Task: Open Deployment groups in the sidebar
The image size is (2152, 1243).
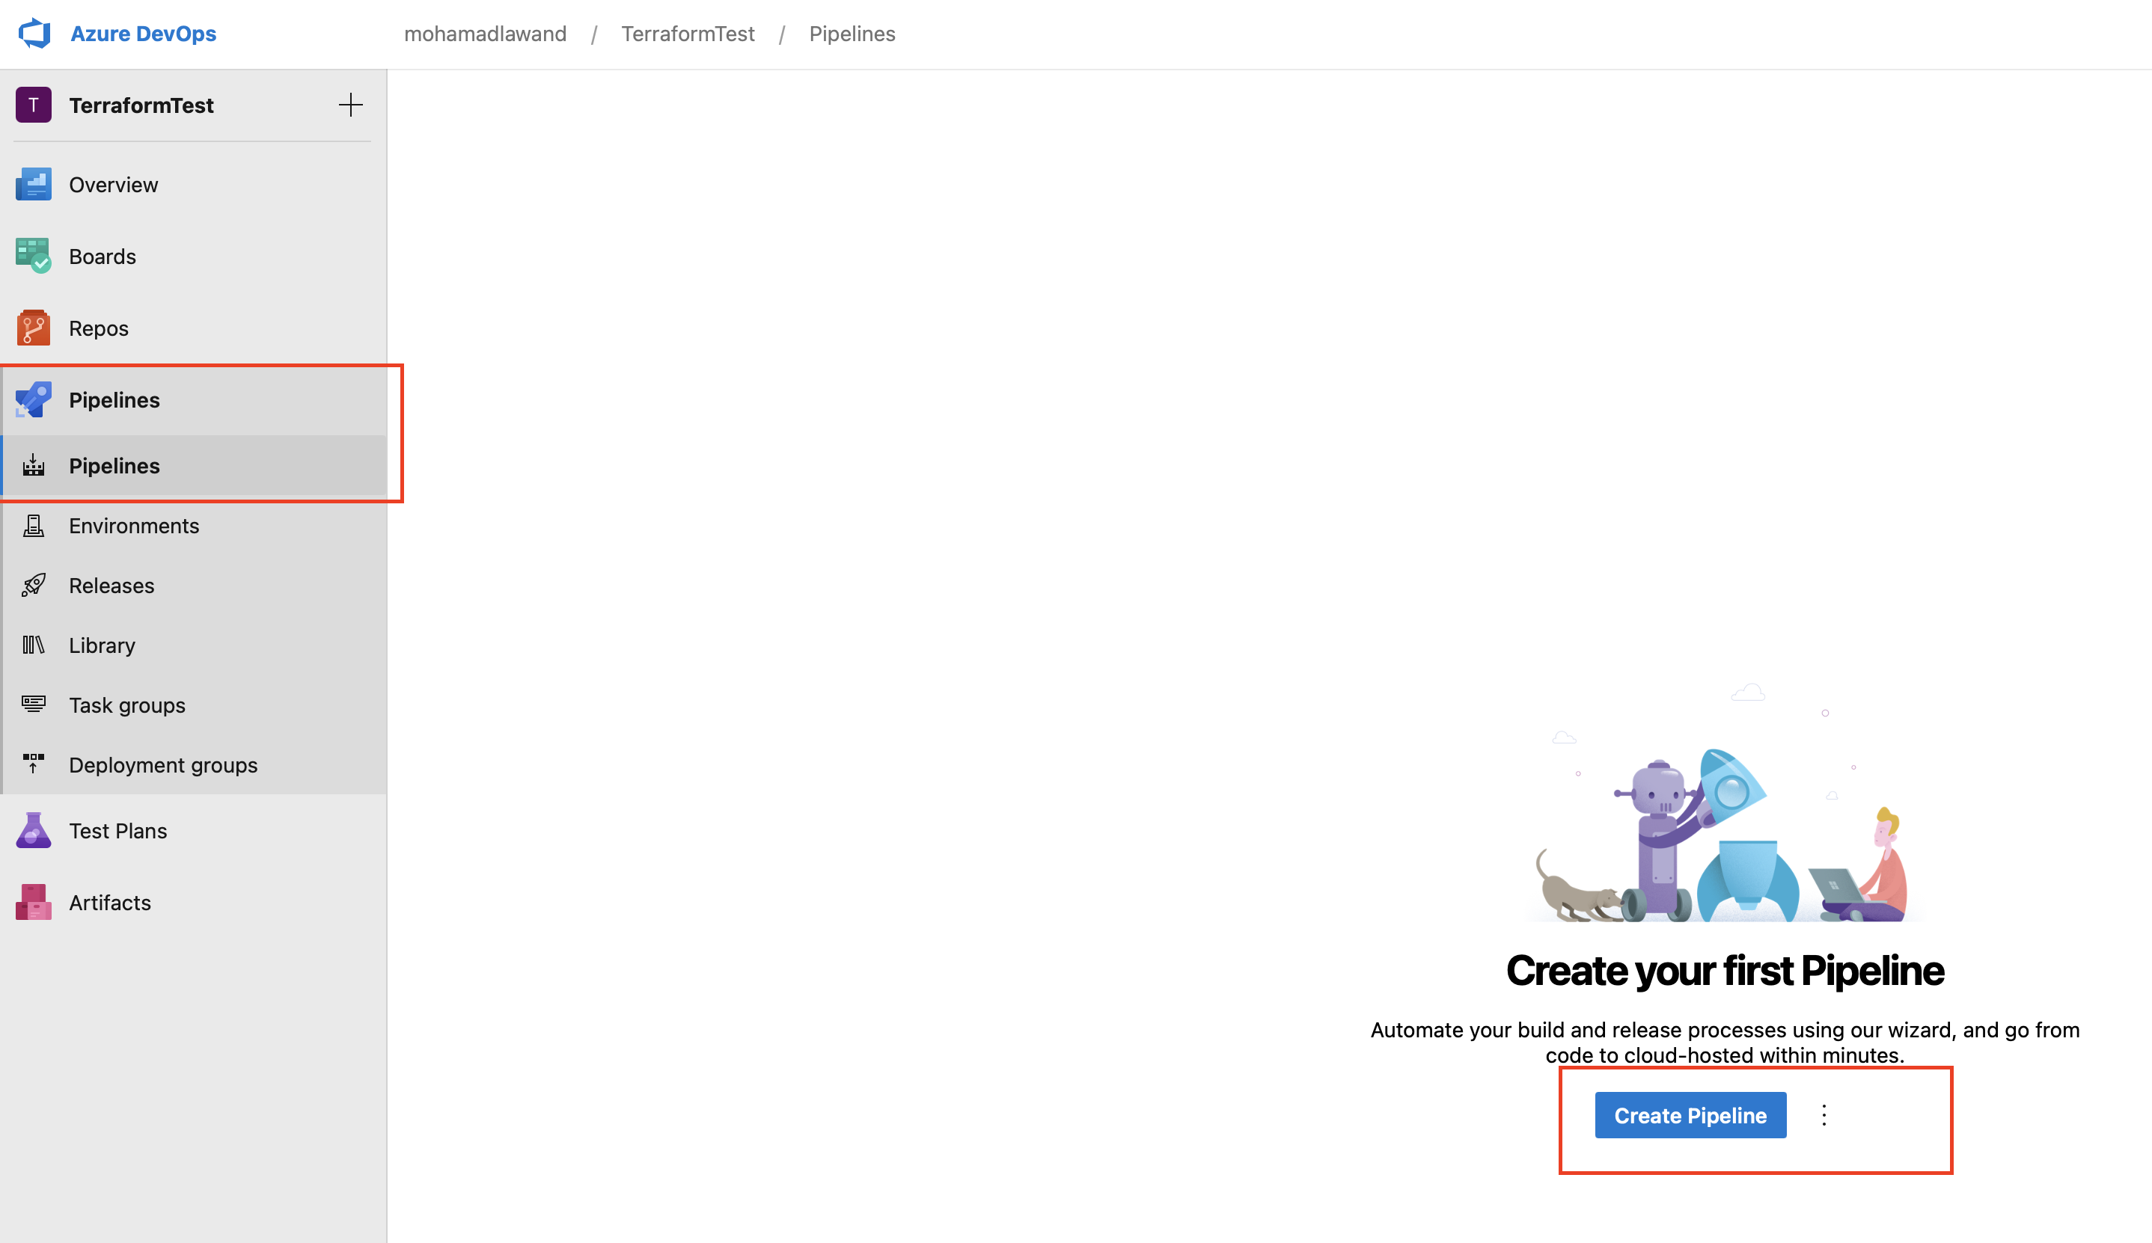Action: click(163, 765)
